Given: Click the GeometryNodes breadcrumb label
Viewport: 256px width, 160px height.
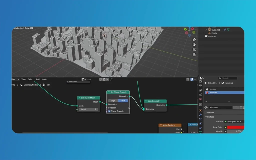Looking at the screenshot, I should (31, 85).
